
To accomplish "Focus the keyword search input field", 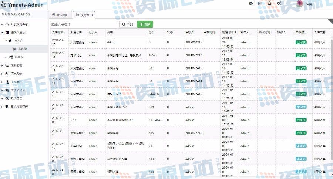I will 84,24.
